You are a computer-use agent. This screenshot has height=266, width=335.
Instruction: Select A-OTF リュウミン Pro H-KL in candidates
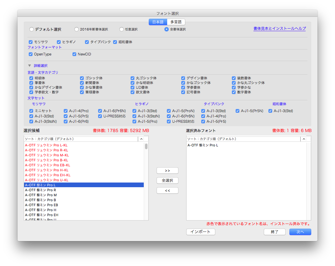tap(84, 170)
